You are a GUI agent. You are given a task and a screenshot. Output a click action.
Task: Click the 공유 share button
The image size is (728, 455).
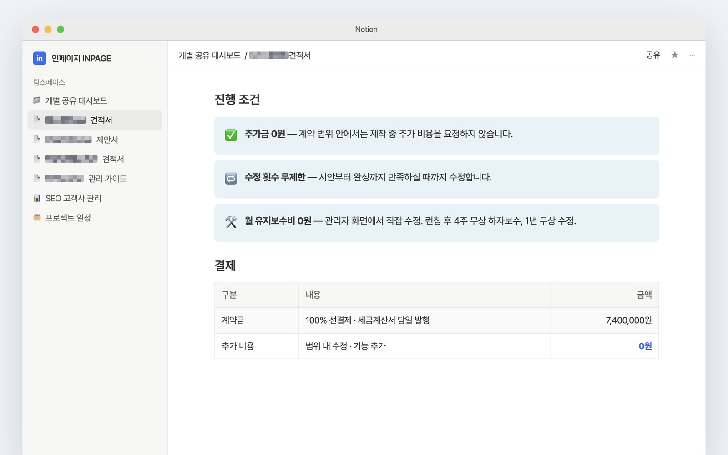coord(653,55)
